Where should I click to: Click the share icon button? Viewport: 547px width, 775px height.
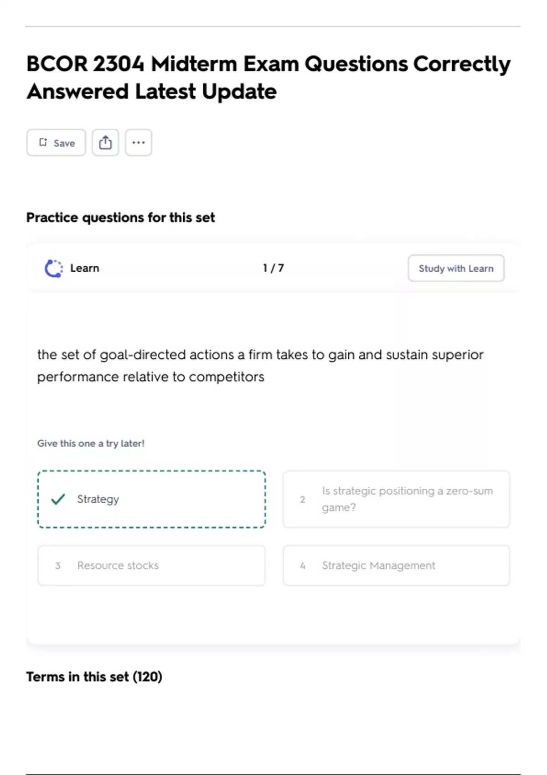[105, 143]
